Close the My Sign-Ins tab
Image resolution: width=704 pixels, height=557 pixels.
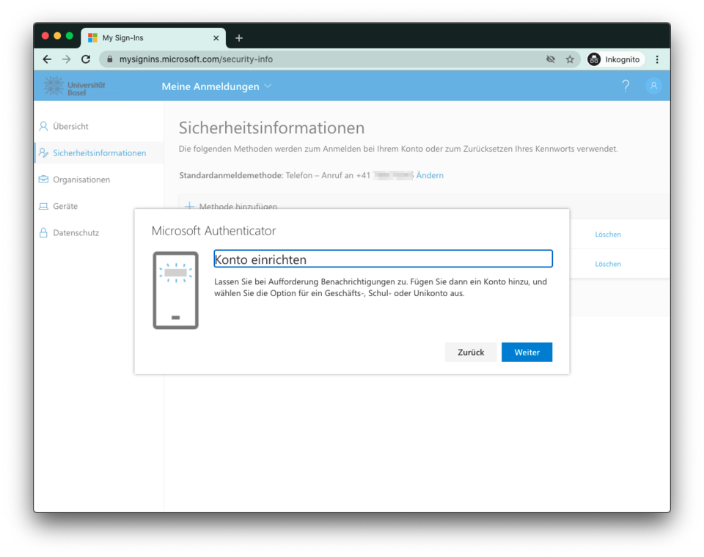click(216, 38)
